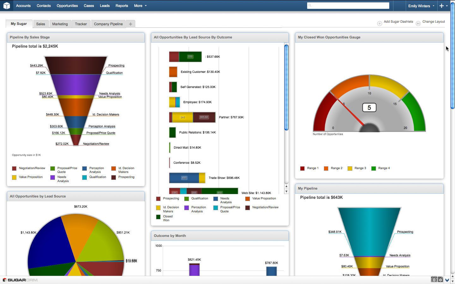Open the Contacts module

click(44, 6)
